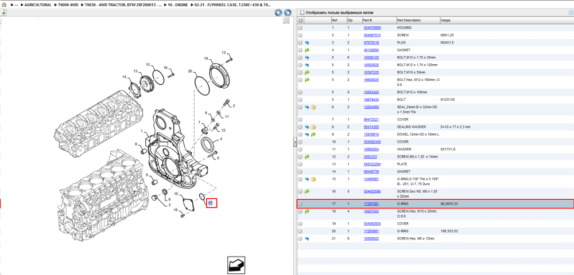This screenshot has width=574, height=275.
Task: Select callout number 18 in the diagram
Action: pos(175,210)
